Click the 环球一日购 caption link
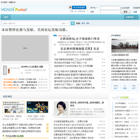The width and height of the screenshot is (140, 140). coord(37,116)
